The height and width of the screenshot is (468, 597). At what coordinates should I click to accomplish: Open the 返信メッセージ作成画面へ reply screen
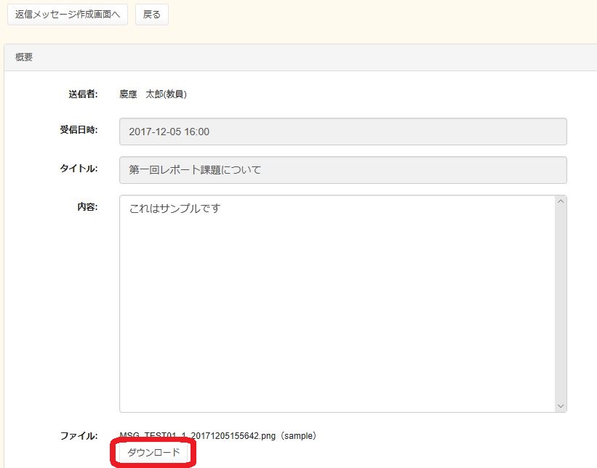pyautogui.click(x=68, y=15)
